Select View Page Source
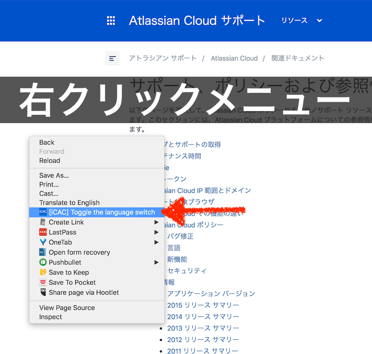 pos(97,308)
